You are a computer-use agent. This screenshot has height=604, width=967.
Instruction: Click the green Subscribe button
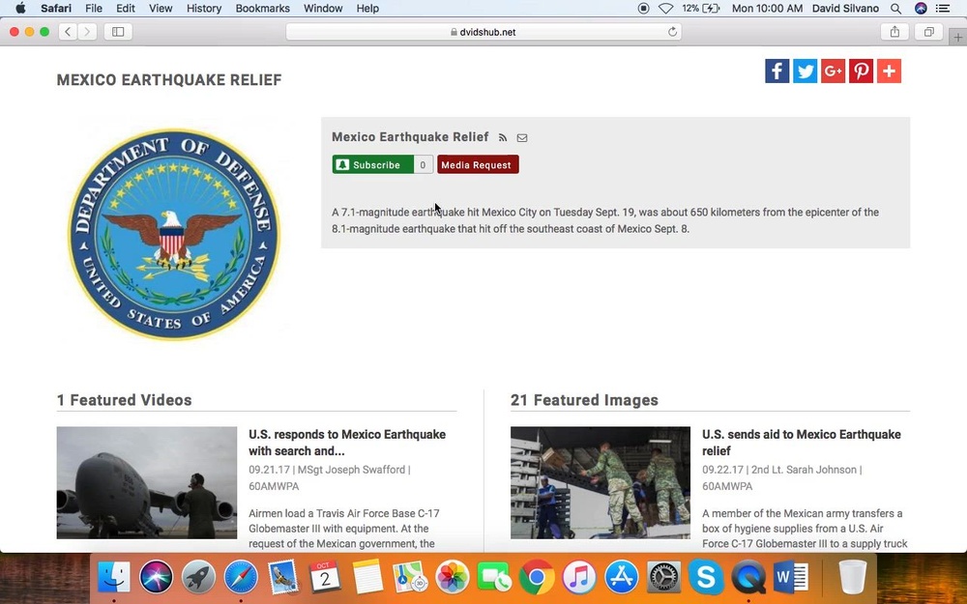coord(372,164)
